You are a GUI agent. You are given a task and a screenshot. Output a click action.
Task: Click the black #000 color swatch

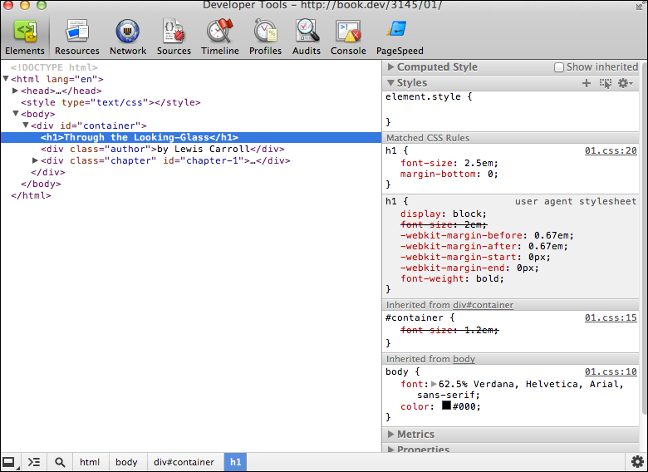pyautogui.click(x=446, y=406)
